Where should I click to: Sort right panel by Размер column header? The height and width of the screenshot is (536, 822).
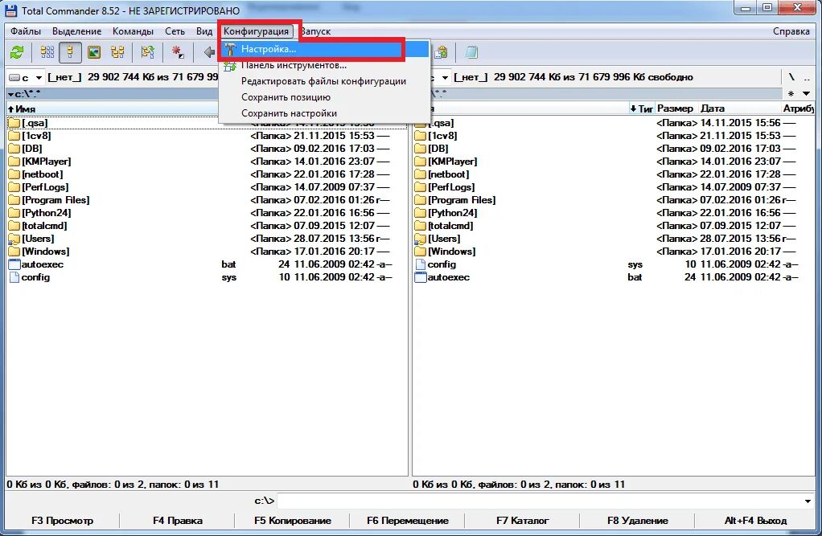[676, 109]
